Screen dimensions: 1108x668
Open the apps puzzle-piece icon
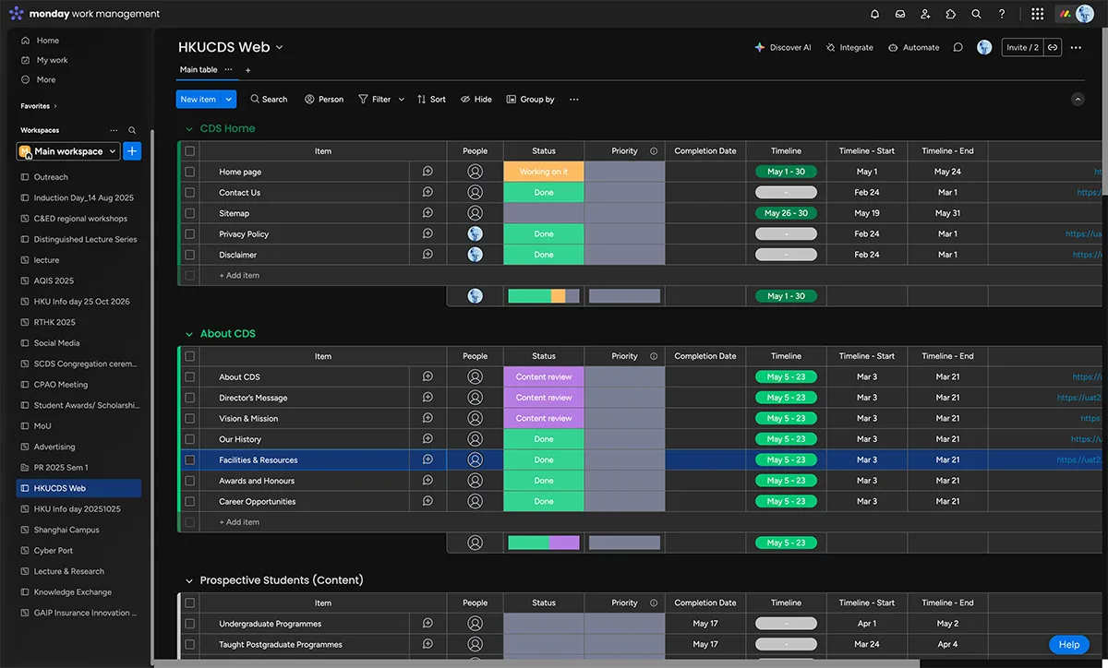click(951, 14)
